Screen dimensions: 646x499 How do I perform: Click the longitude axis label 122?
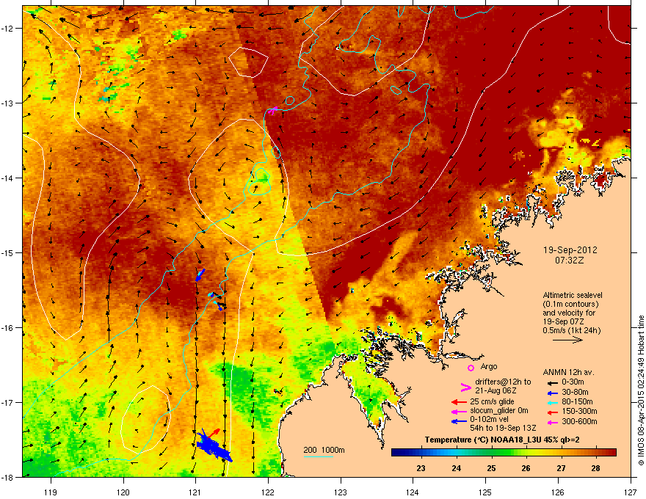pyautogui.click(x=268, y=492)
